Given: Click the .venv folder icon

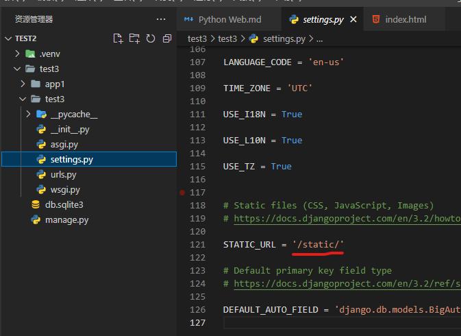Looking at the screenshot, I should pos(30,53).
